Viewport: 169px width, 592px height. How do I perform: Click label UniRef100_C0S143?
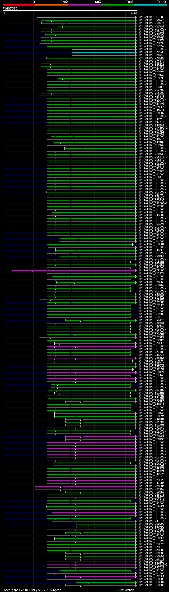152,320
